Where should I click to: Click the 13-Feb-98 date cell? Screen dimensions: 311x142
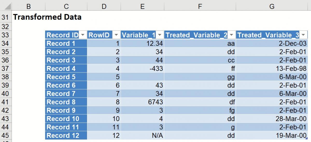point(272,69)
